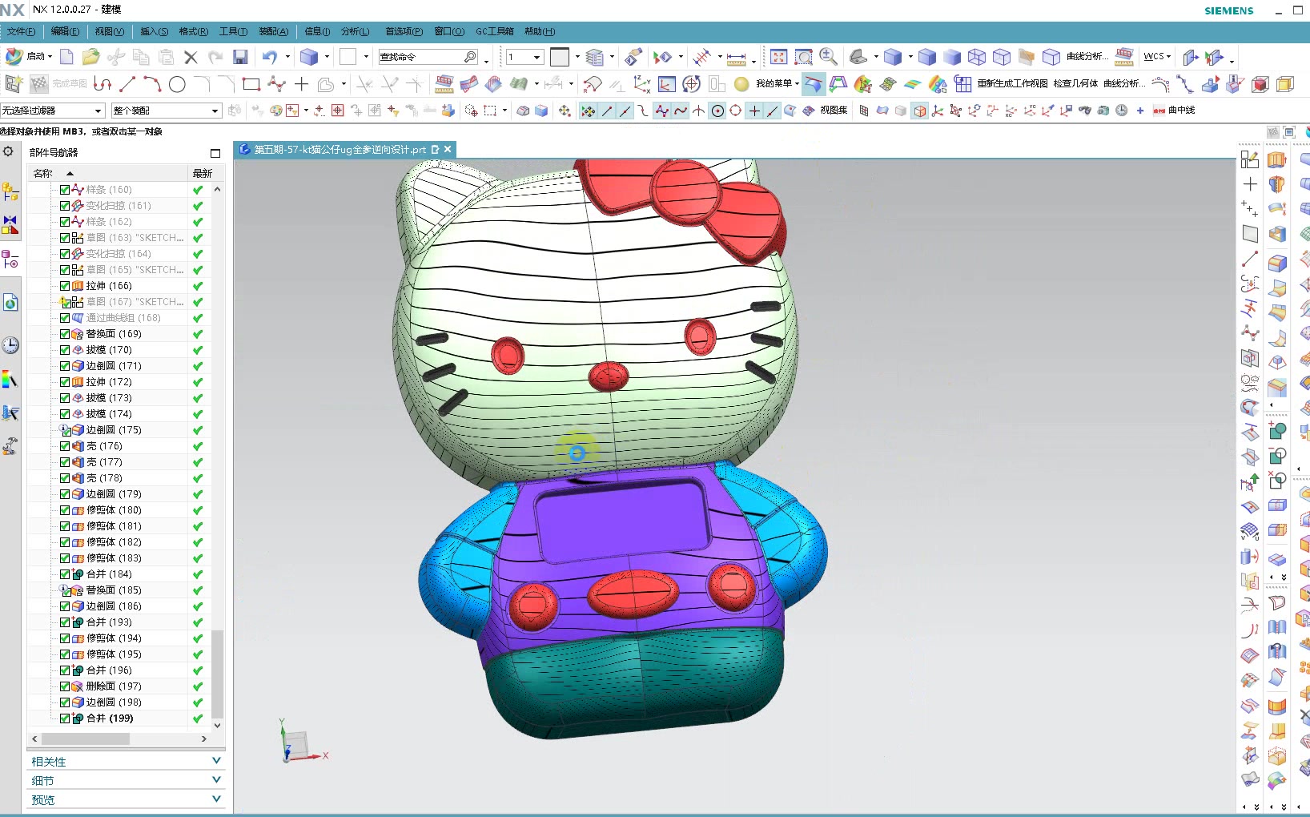The height and width of the screenshot is (817, 1310).
Task: Click the part navigator vertical scrollbar thumb
Action: [x=217, y=674]
